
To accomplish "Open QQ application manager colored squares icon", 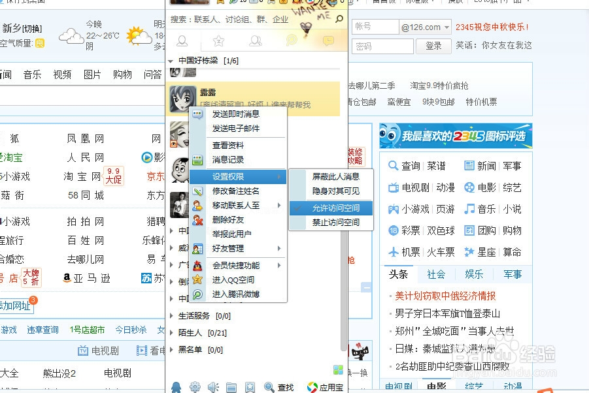I will 338,369.
